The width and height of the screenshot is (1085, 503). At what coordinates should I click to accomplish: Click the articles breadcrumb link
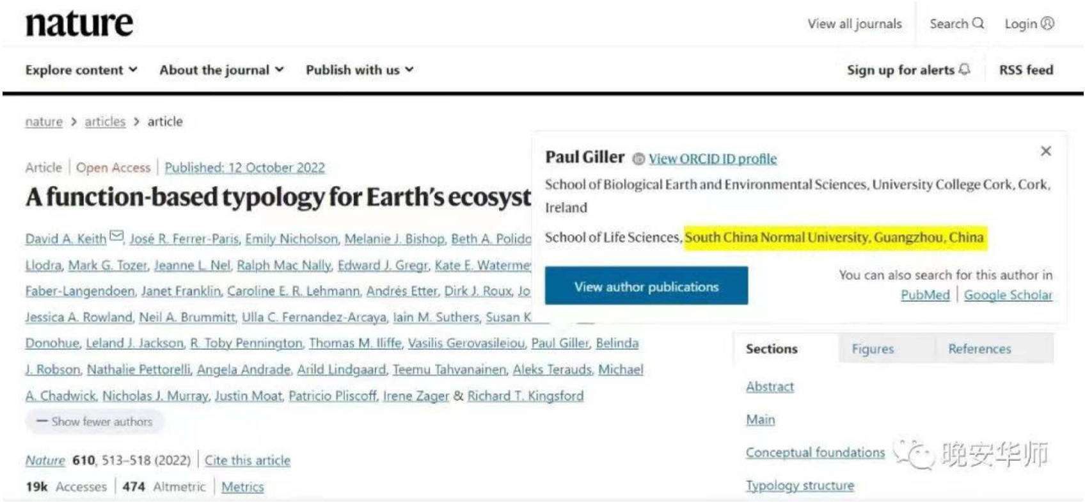pos(105,122)
